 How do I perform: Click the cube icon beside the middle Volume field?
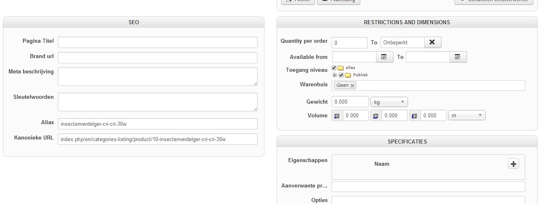coord(376,116)
